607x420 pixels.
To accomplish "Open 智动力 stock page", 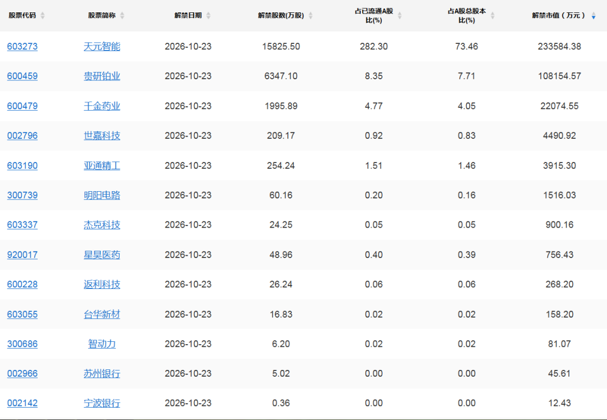I will tap(102, 344).
